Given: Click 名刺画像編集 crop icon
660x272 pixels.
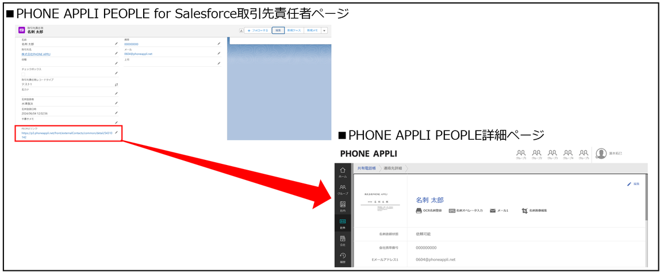Looking at the screenshot, I should point(524,210).
